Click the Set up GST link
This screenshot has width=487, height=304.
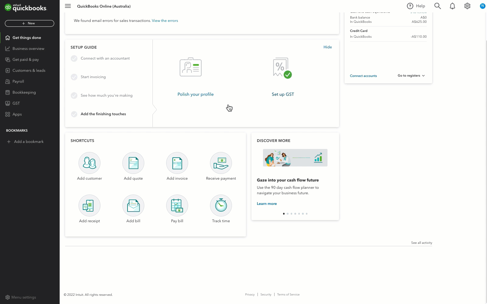tap(283, 95)
